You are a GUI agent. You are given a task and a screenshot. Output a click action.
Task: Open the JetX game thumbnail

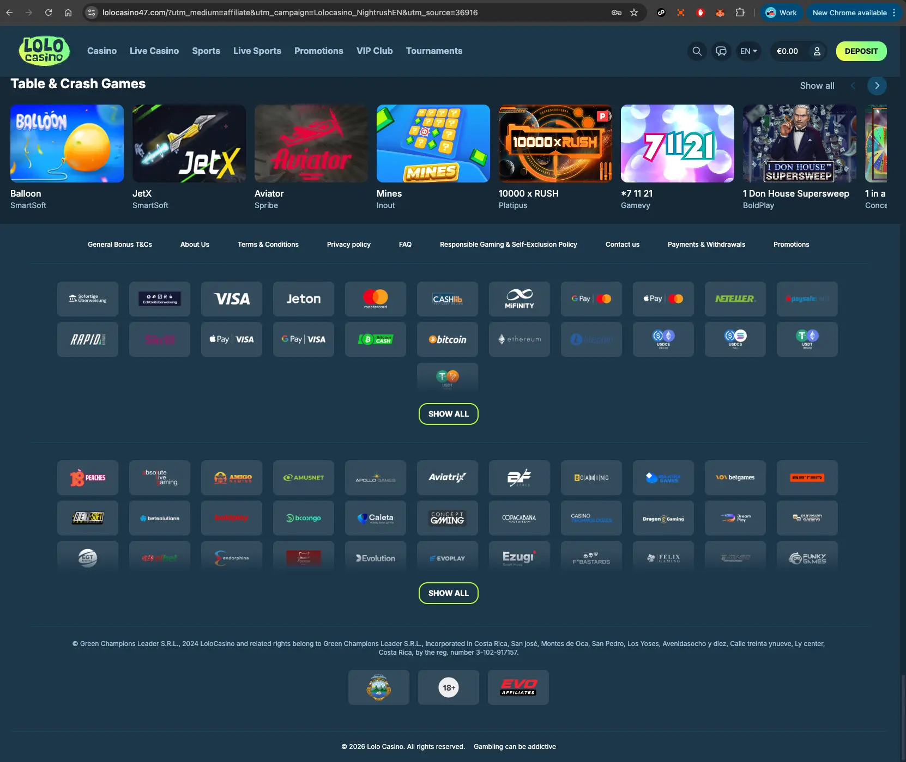189,143
